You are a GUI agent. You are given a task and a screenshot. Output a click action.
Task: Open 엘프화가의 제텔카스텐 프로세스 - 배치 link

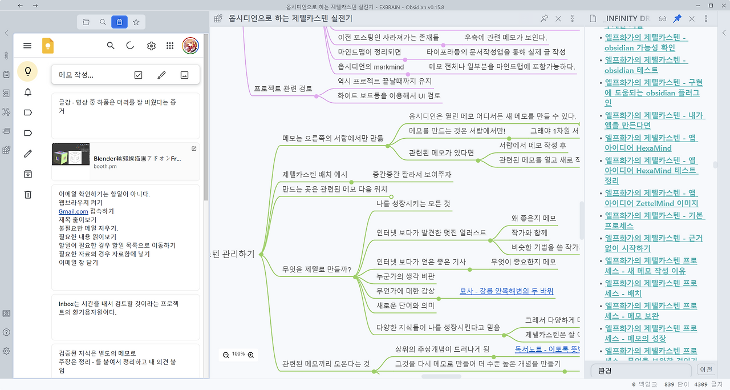tap(651, 288)
